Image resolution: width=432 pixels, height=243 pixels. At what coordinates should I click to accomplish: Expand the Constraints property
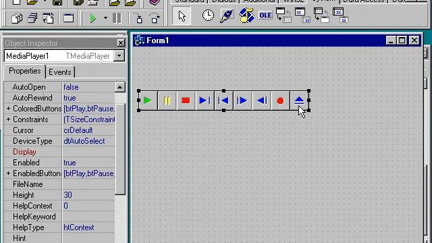8,119
